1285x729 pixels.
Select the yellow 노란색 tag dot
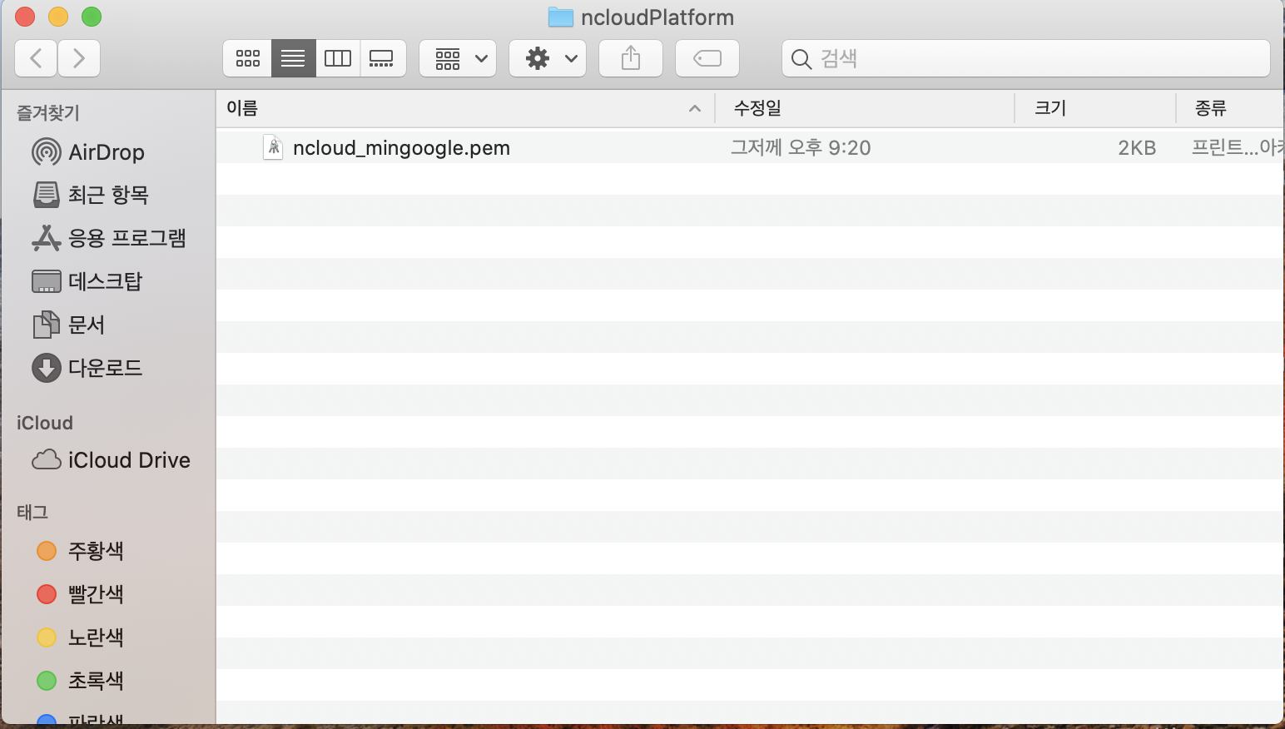click(x=47, y=637)
